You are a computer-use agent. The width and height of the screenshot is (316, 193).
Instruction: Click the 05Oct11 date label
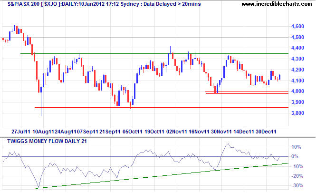pyautogui.click(x=133, y=132)
